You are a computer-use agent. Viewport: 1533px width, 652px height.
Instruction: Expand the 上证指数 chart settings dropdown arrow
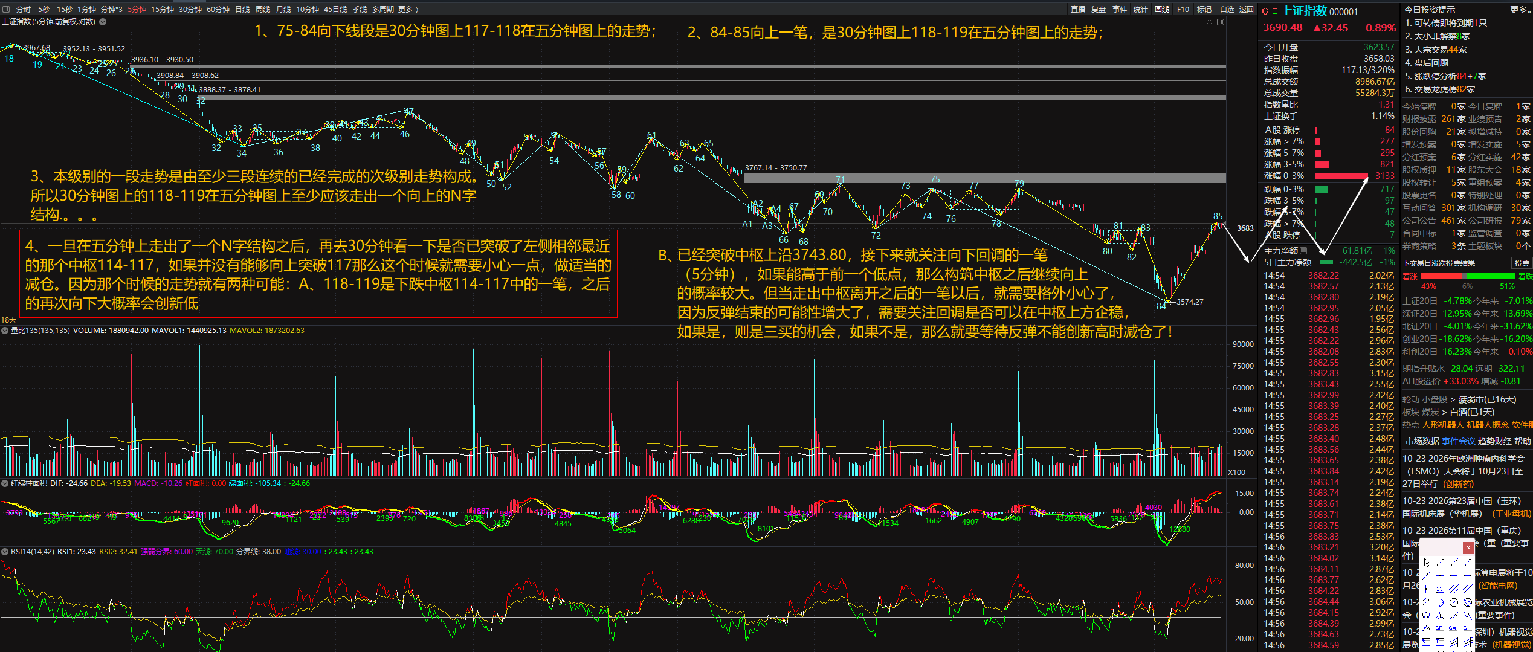103,22
